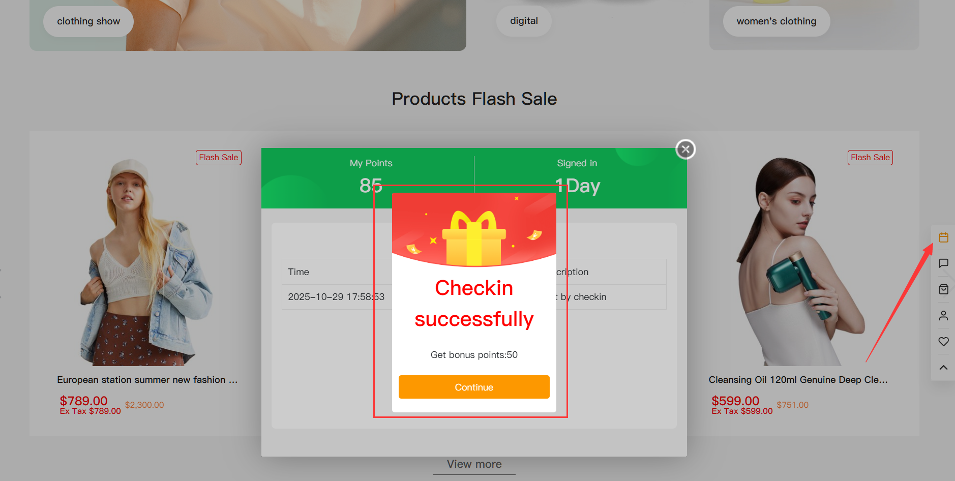Viewport: 955px width, 481px height.
Task: Select the women's clothing category label
Action: (x=776, y=21)
